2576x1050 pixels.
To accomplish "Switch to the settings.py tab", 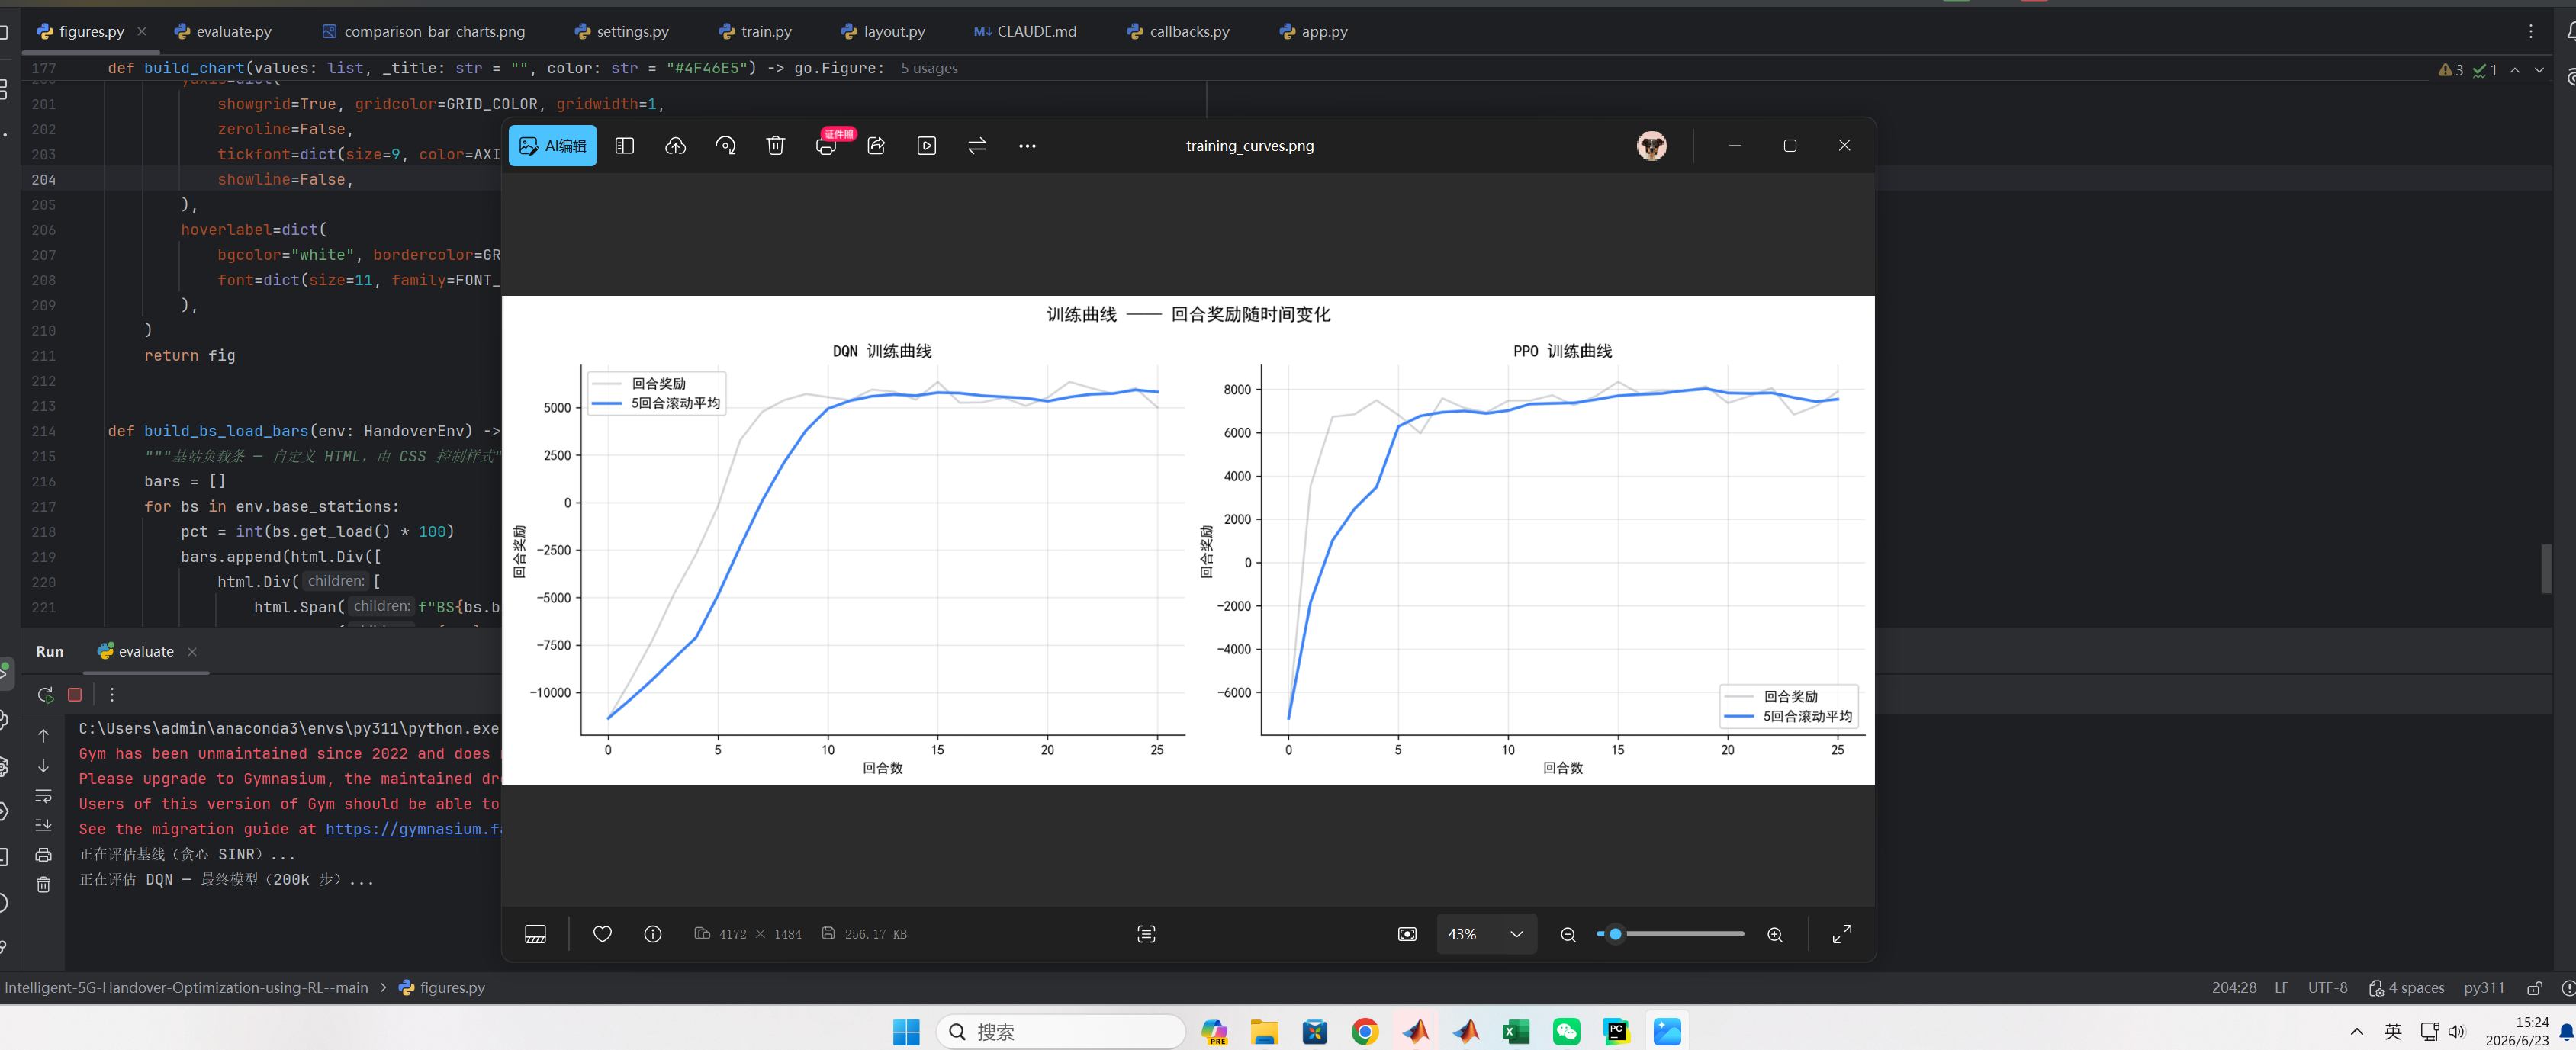I will [x=621, y=32].
